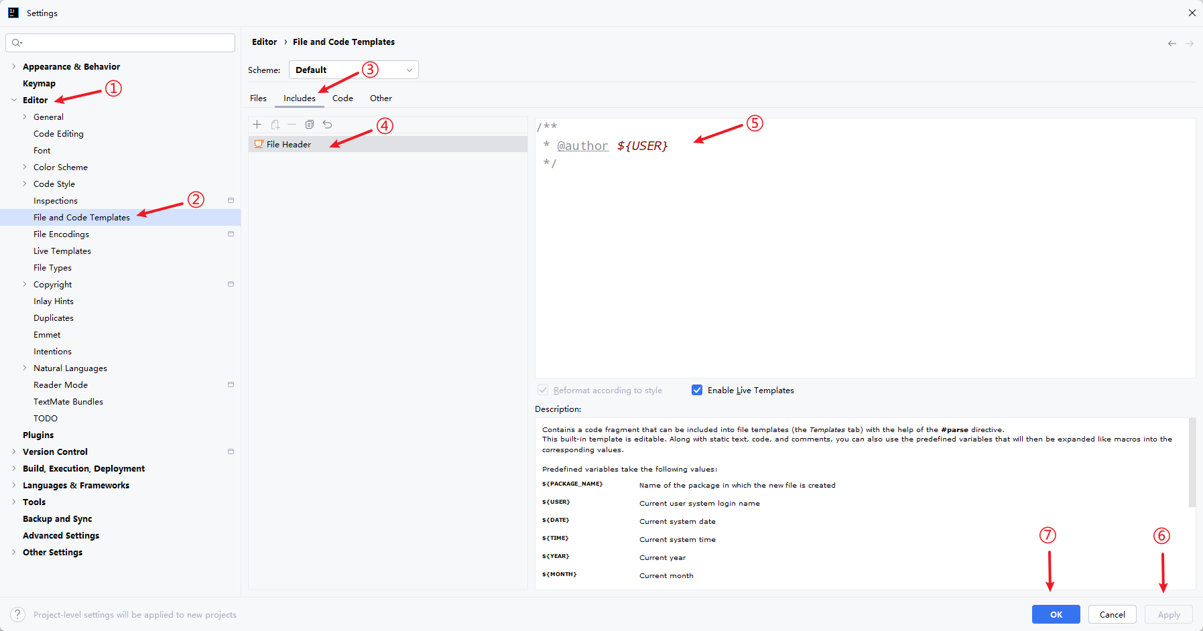Click the Editor breadcrumb link
The height and width of the screenshot is (631, 1203).
tap(264, 42)
